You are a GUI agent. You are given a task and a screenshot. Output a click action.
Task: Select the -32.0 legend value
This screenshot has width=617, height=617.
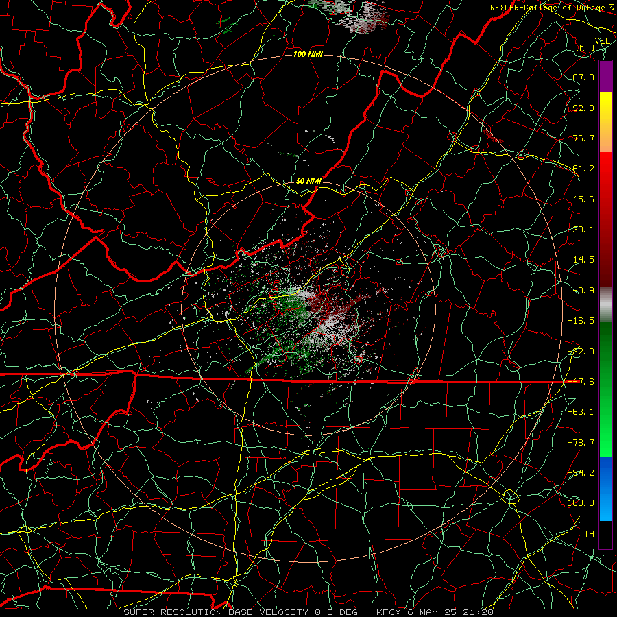point(581,352)
